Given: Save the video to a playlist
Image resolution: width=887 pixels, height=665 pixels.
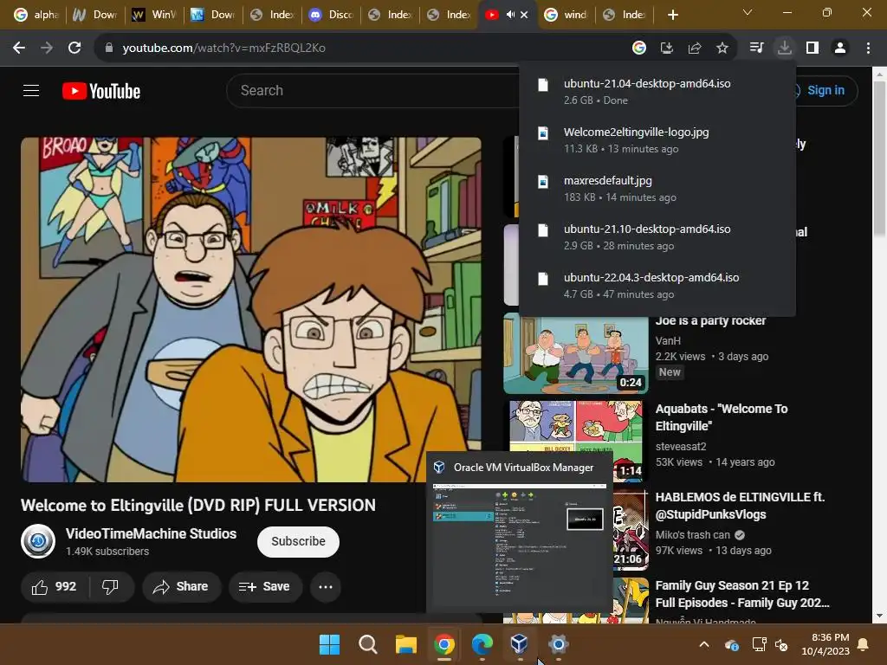Looking at the screenshot, I should [265, 586].
